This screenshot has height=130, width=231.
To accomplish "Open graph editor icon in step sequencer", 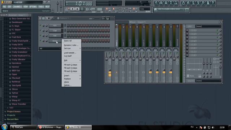I will point(103,18).
